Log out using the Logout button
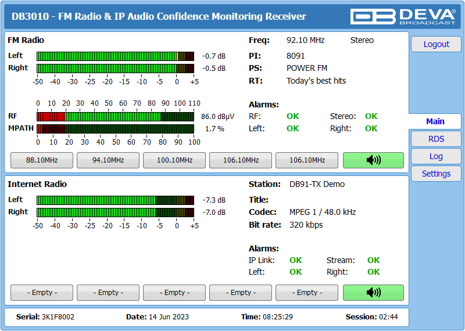This screenshot has height=331, width=465. 436,45
